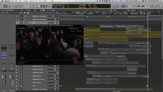Open the Media Browser button
163x92 pixels.
pos(161,6)
